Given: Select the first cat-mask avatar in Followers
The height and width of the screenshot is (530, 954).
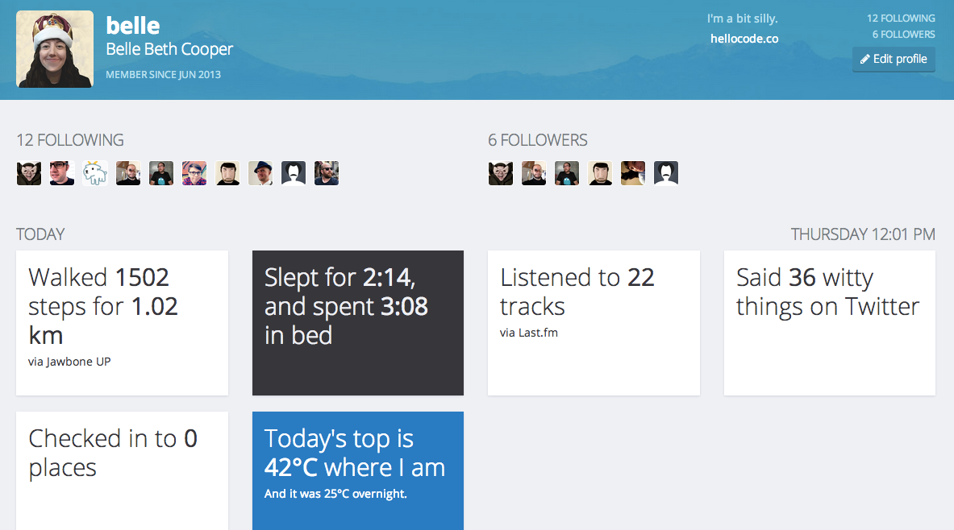Looking at the screenshot, I should [x=501, y=173].
